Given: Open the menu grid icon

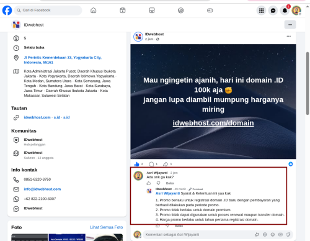Looking at the screenshot, I should pos(262,11).
